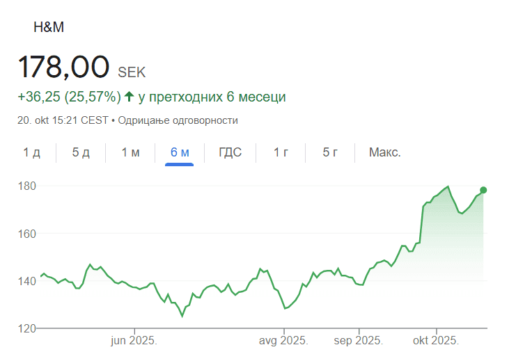Click the SEK currency label
Viewport: 516px width, 361px height.
coord(132,72)
